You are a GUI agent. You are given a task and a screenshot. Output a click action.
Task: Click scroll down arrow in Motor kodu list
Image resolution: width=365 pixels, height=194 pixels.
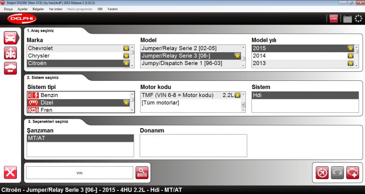coord(243,110)
